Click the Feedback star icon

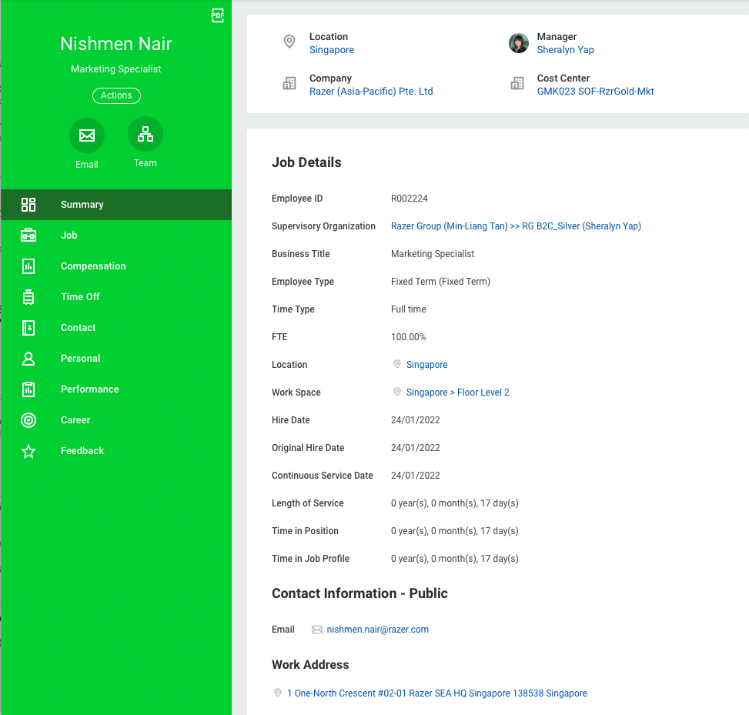[28, 451]
